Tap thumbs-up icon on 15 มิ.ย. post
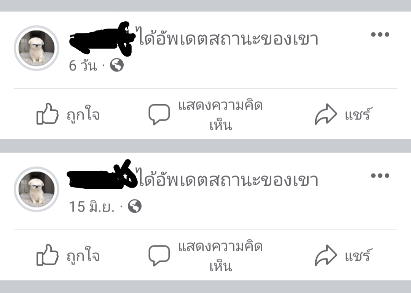The image size is (411, 293). 48,255
